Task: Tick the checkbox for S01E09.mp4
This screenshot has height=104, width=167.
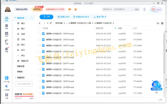Action: click(39, 75)
